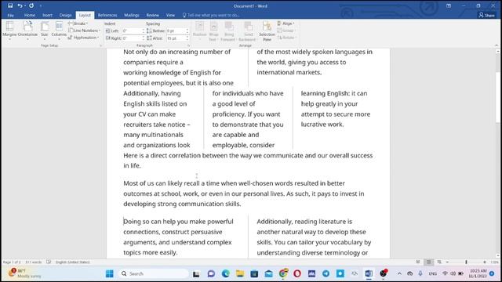Open the Orientation dropdown
The height and width of the screenshot is (282, 502).
(27, 31)
